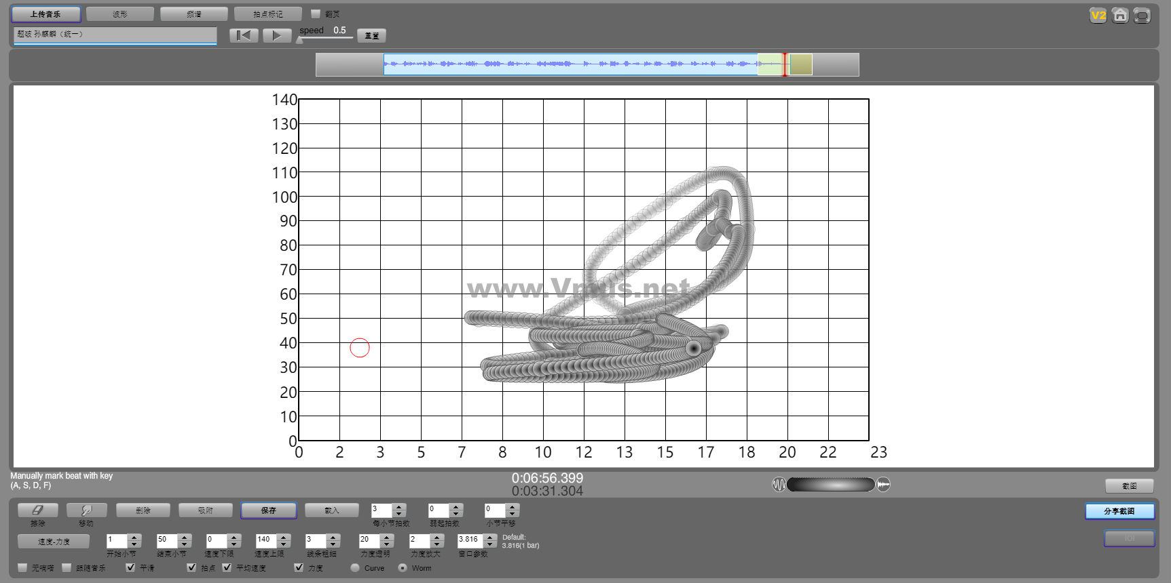
Task: Decrease the 窗口参数 stepper value
Action: (x=489, y=544)
